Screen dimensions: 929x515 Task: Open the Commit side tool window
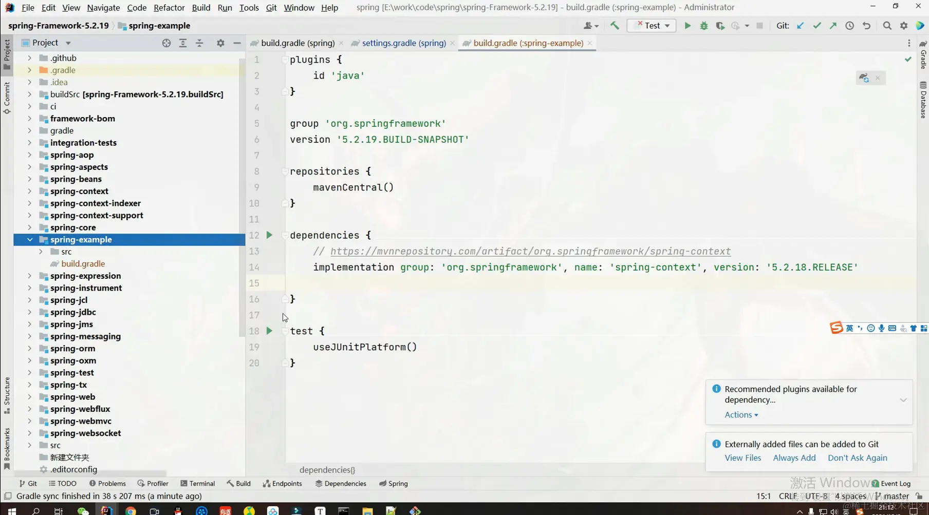pos(7,98)
